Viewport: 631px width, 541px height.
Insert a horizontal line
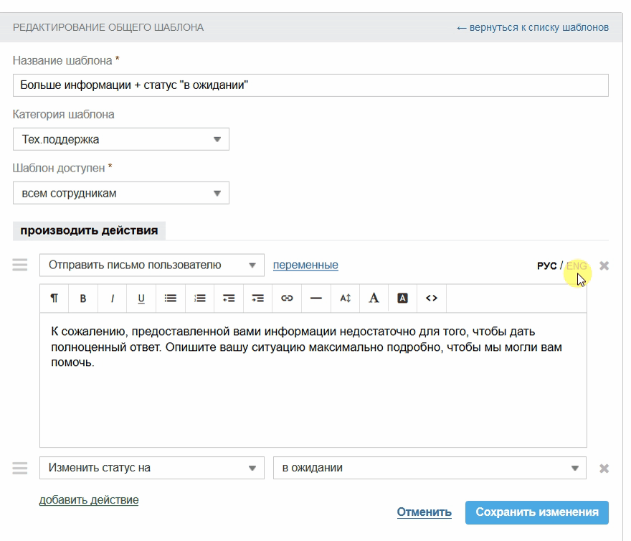pyautogui.click(x=316, y=298)
